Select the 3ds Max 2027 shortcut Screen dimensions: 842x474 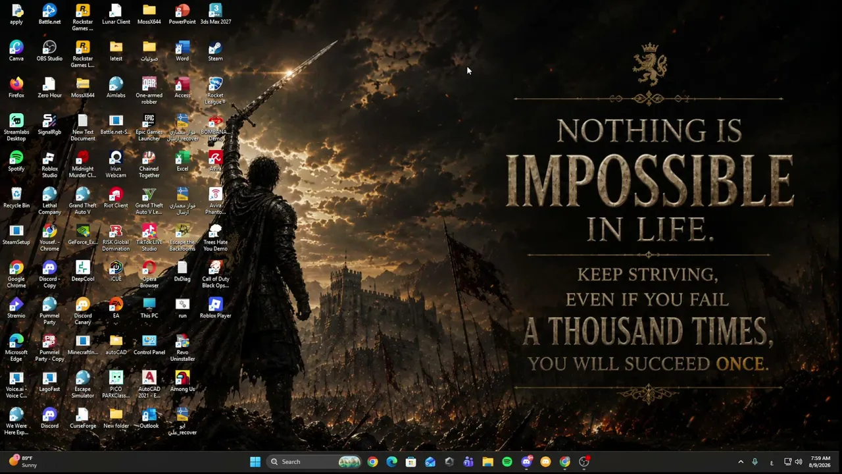tap(215, 14)
